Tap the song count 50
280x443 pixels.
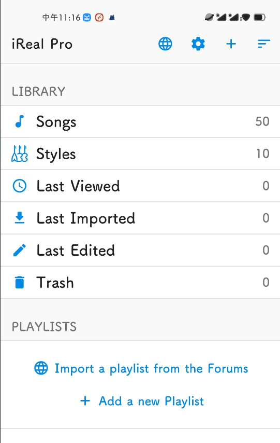pyautogui.click(x=262, y=121)
